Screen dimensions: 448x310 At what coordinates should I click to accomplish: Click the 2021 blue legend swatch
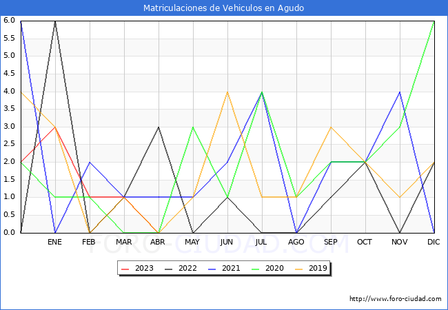coord(212,269)
